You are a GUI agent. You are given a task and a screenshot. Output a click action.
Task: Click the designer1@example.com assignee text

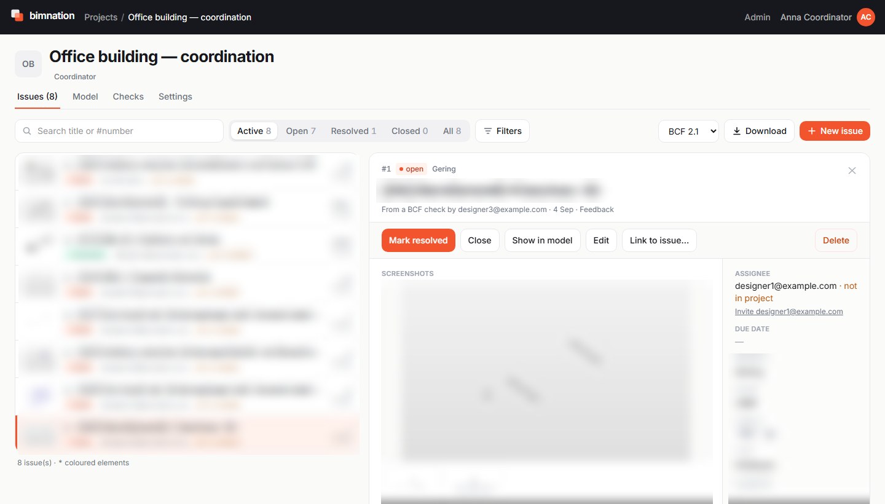(785, 286)
